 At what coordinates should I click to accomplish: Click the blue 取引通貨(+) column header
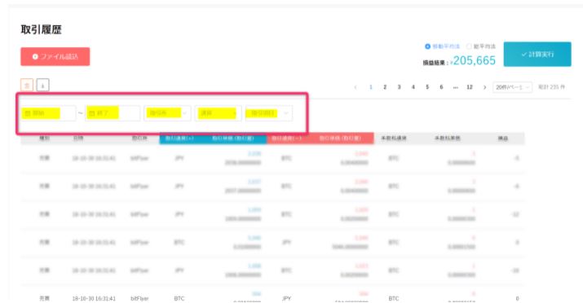pos(179,138)
